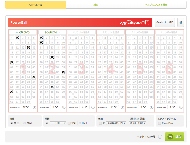Unmark crossed number 26 in line 1
This screenshot has width=190, height=145.
point(12,62)
